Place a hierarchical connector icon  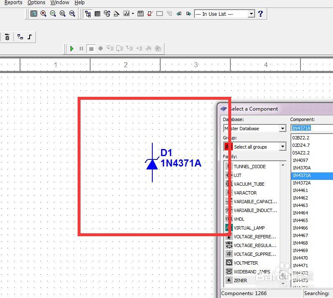coord(20,37)
